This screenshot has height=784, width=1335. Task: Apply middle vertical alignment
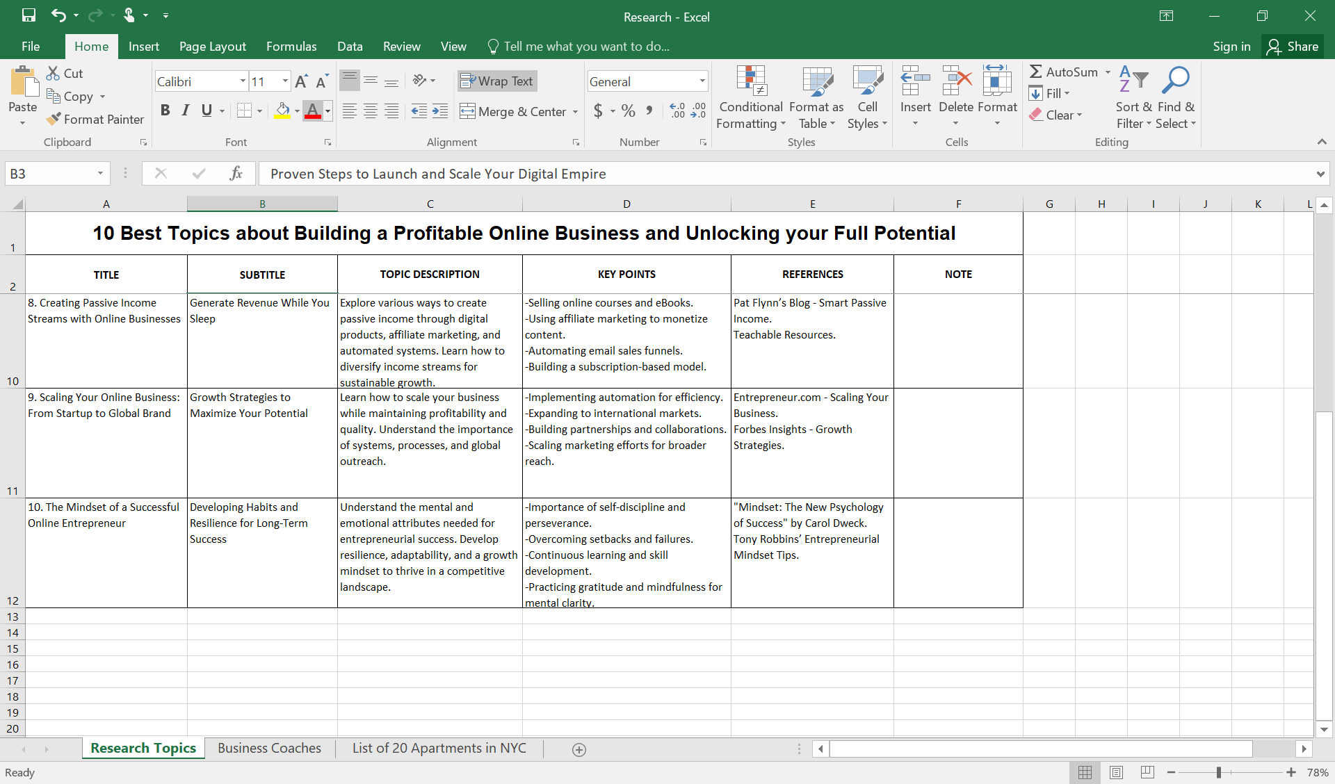tap(371, 81)
